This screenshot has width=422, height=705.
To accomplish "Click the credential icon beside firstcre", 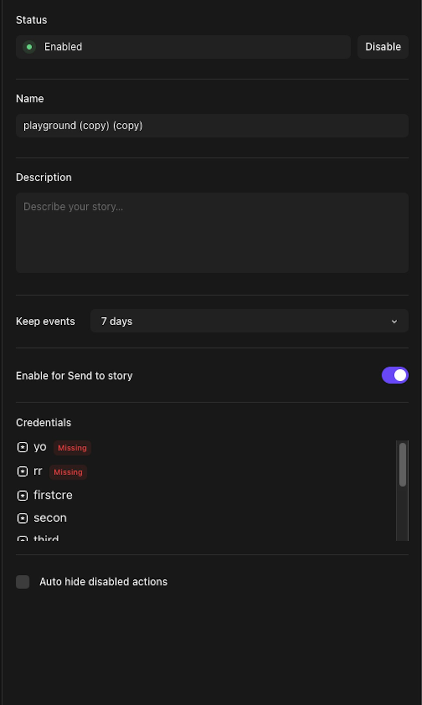I will pos(22,495).
